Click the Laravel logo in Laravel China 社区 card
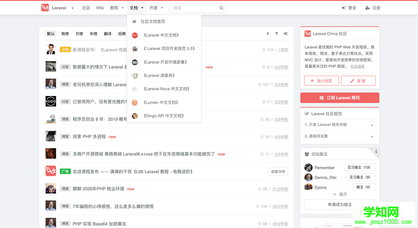 pyautogui.click(x=308, y=34)
